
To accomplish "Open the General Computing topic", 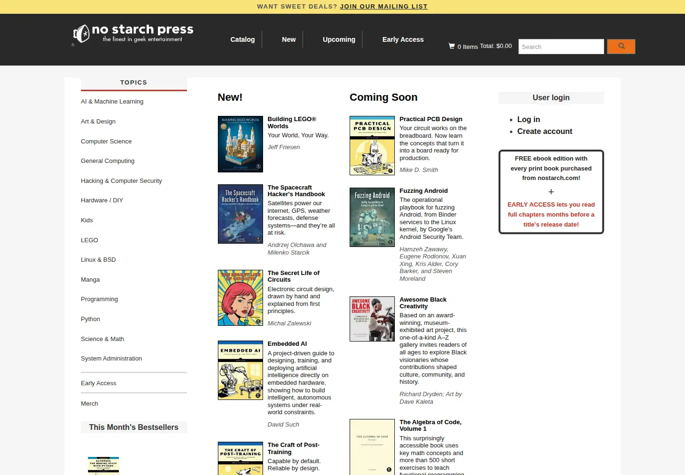I will point(108,161).
